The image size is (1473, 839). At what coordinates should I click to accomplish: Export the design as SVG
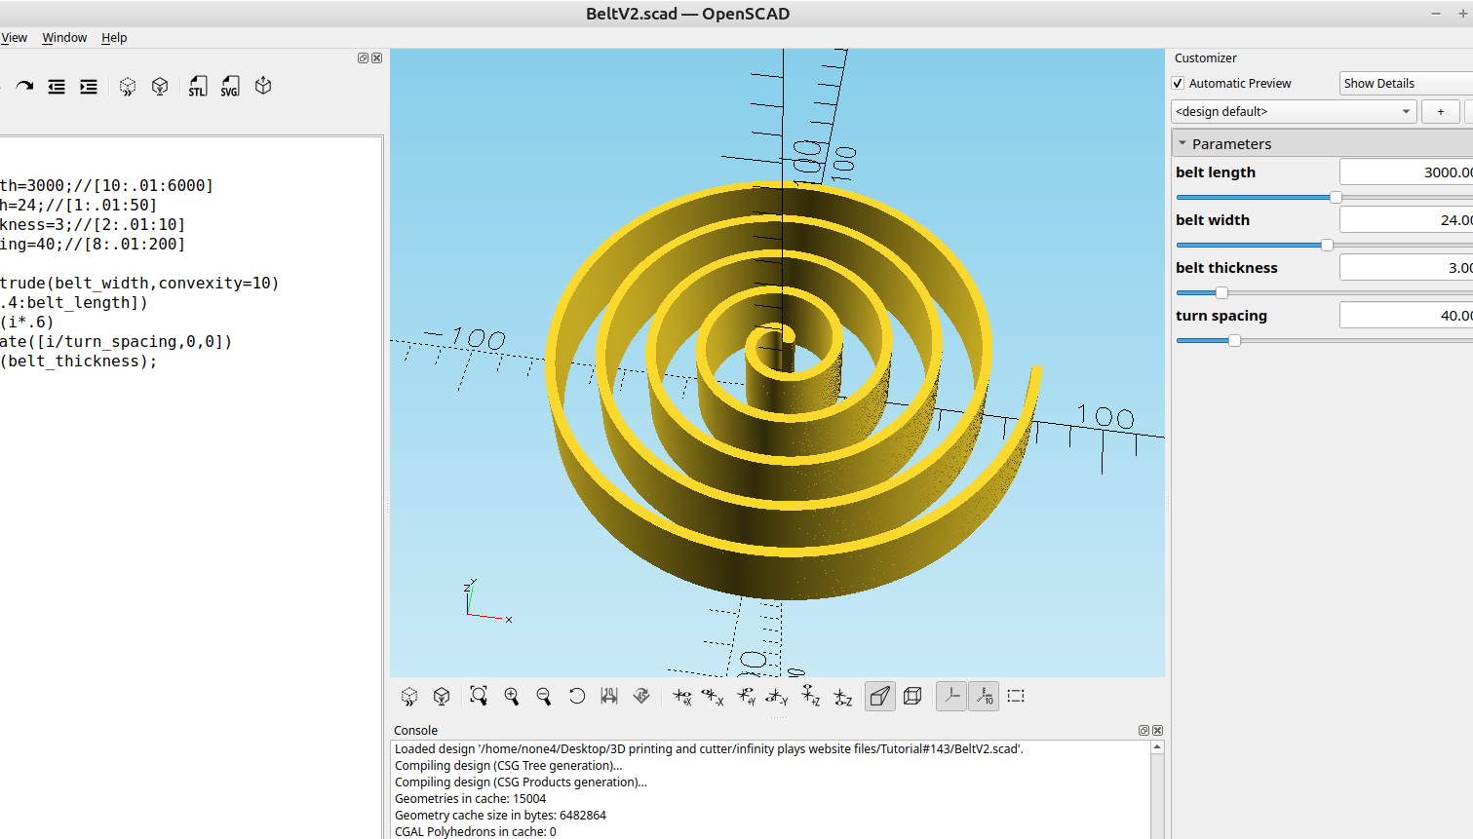pos(230,86)
